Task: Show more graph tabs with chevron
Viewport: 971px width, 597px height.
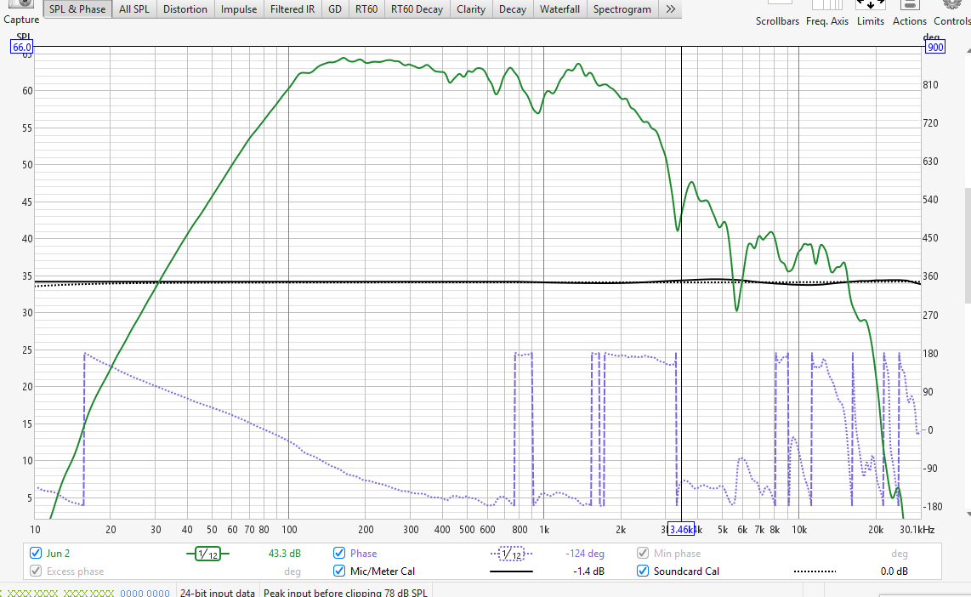Action: 671,9
